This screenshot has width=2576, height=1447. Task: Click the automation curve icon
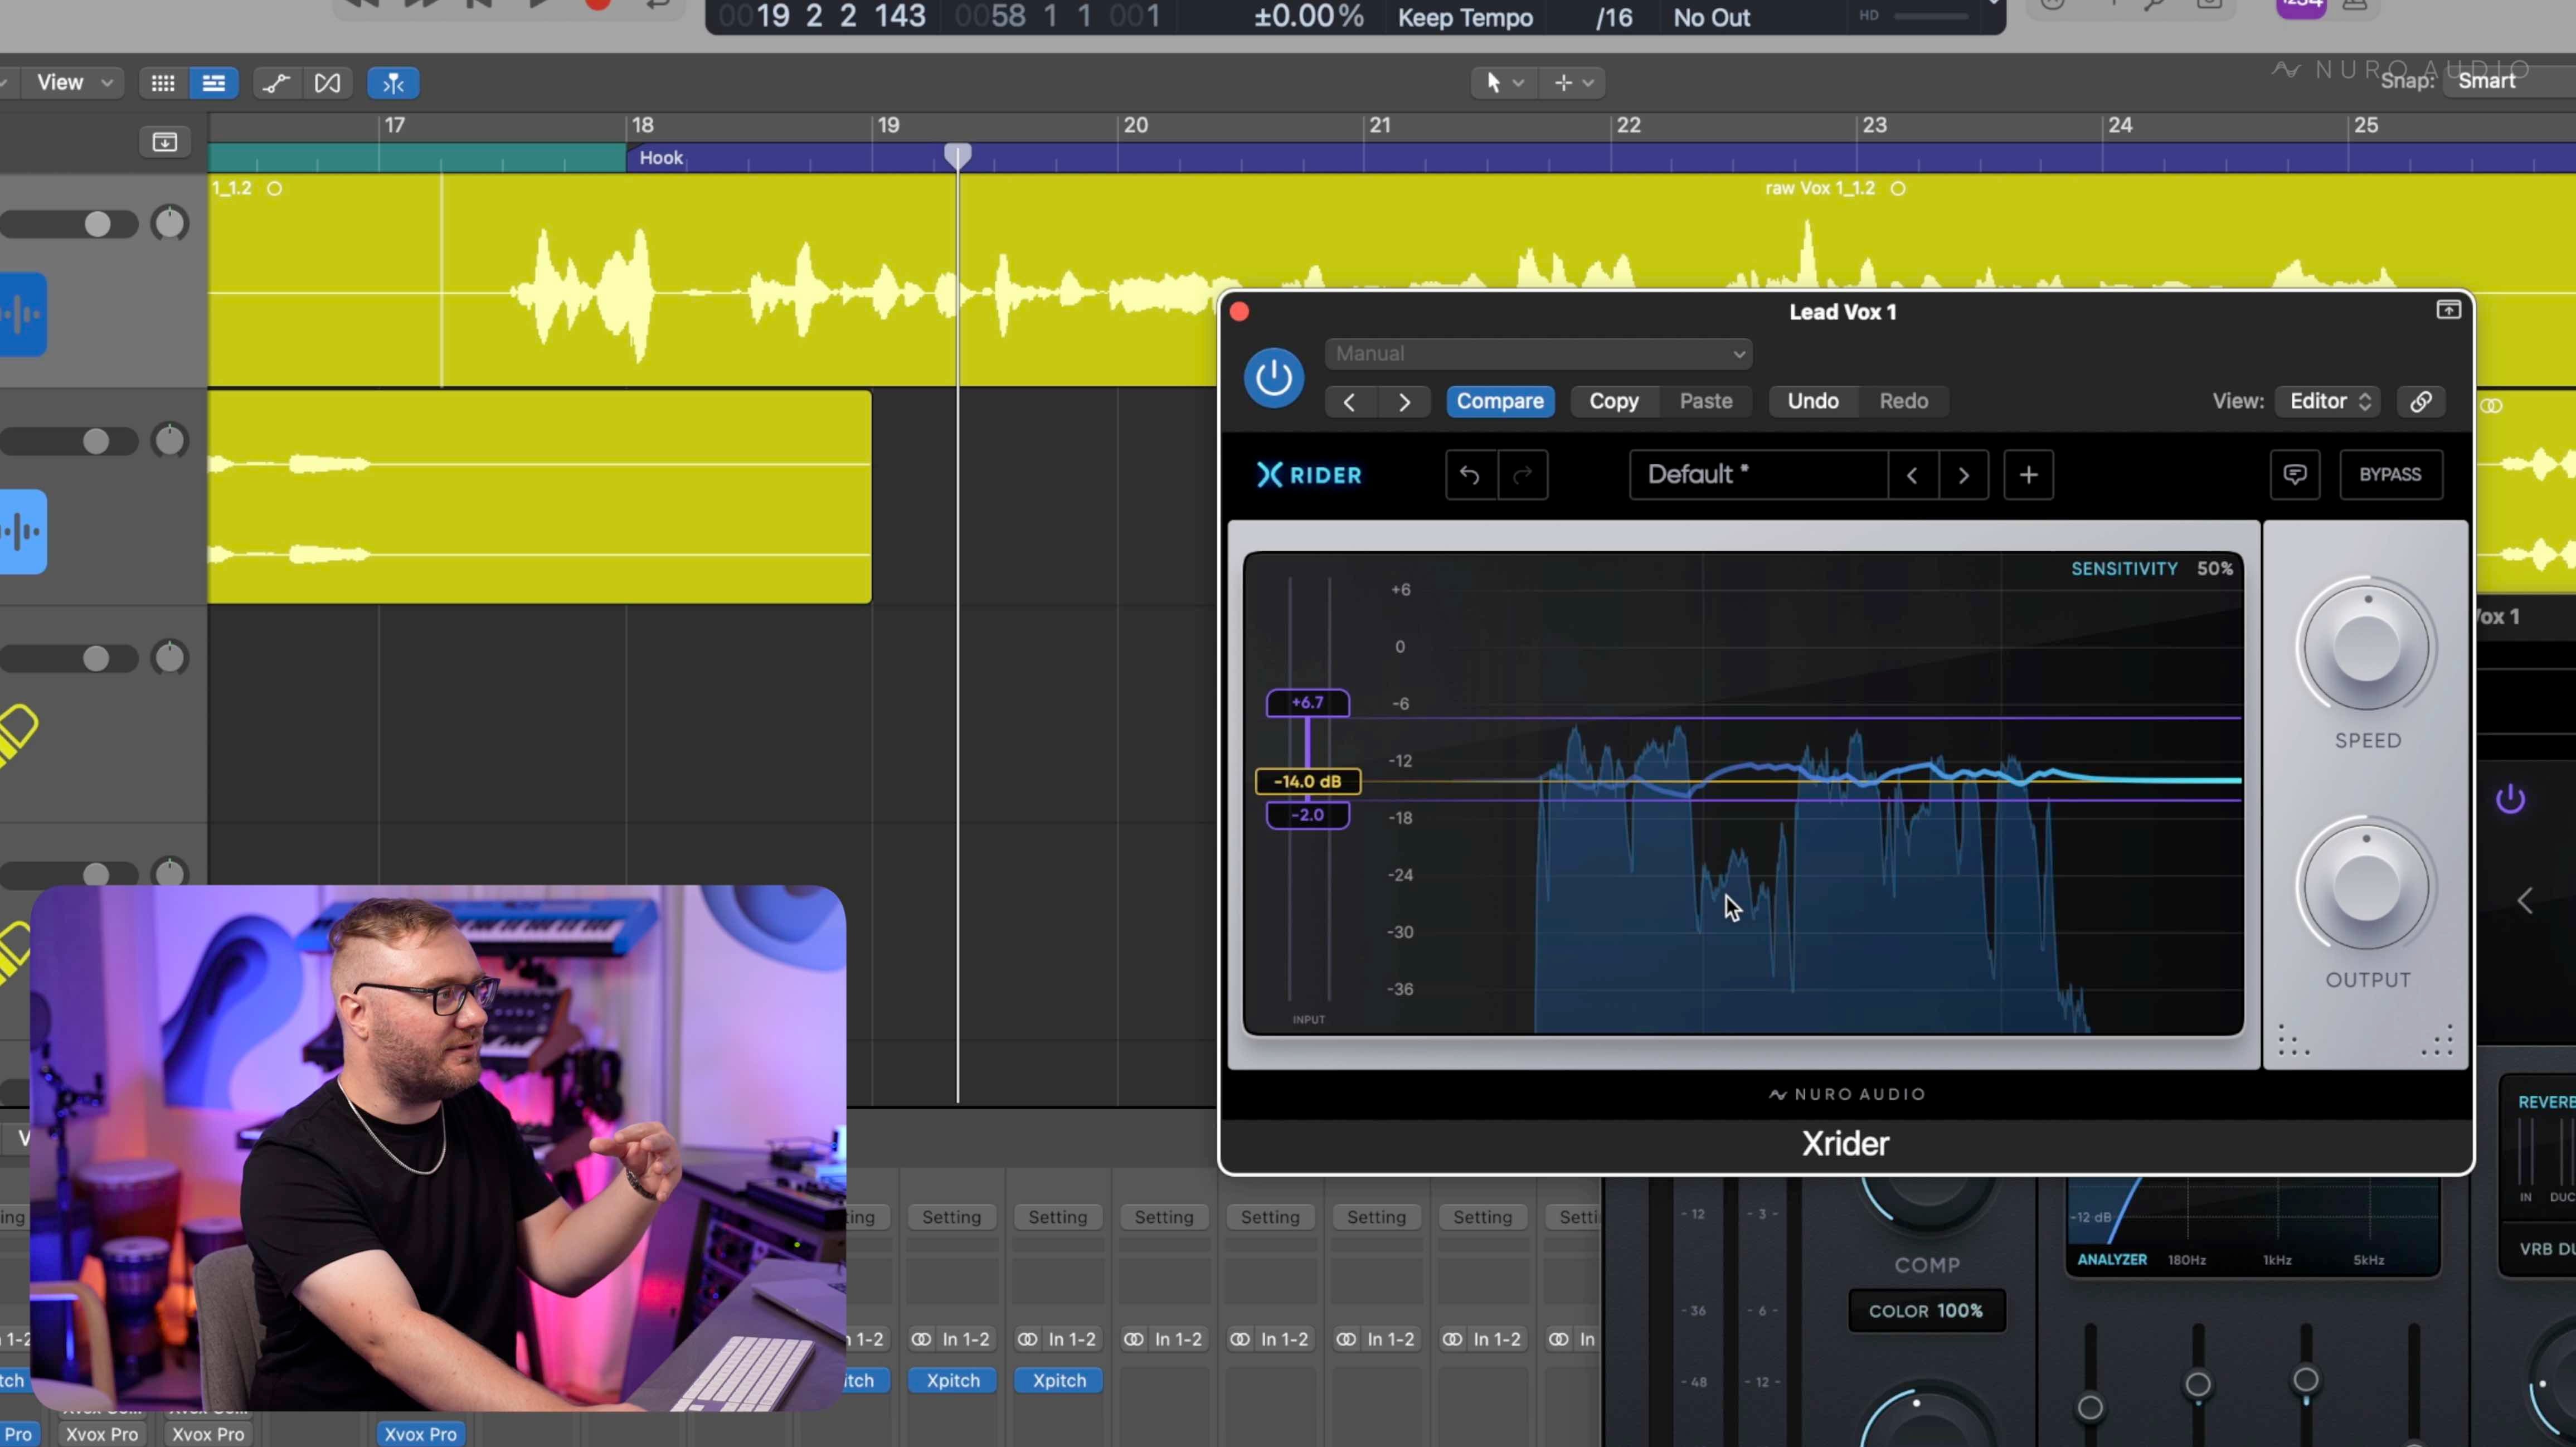(276, 83)
